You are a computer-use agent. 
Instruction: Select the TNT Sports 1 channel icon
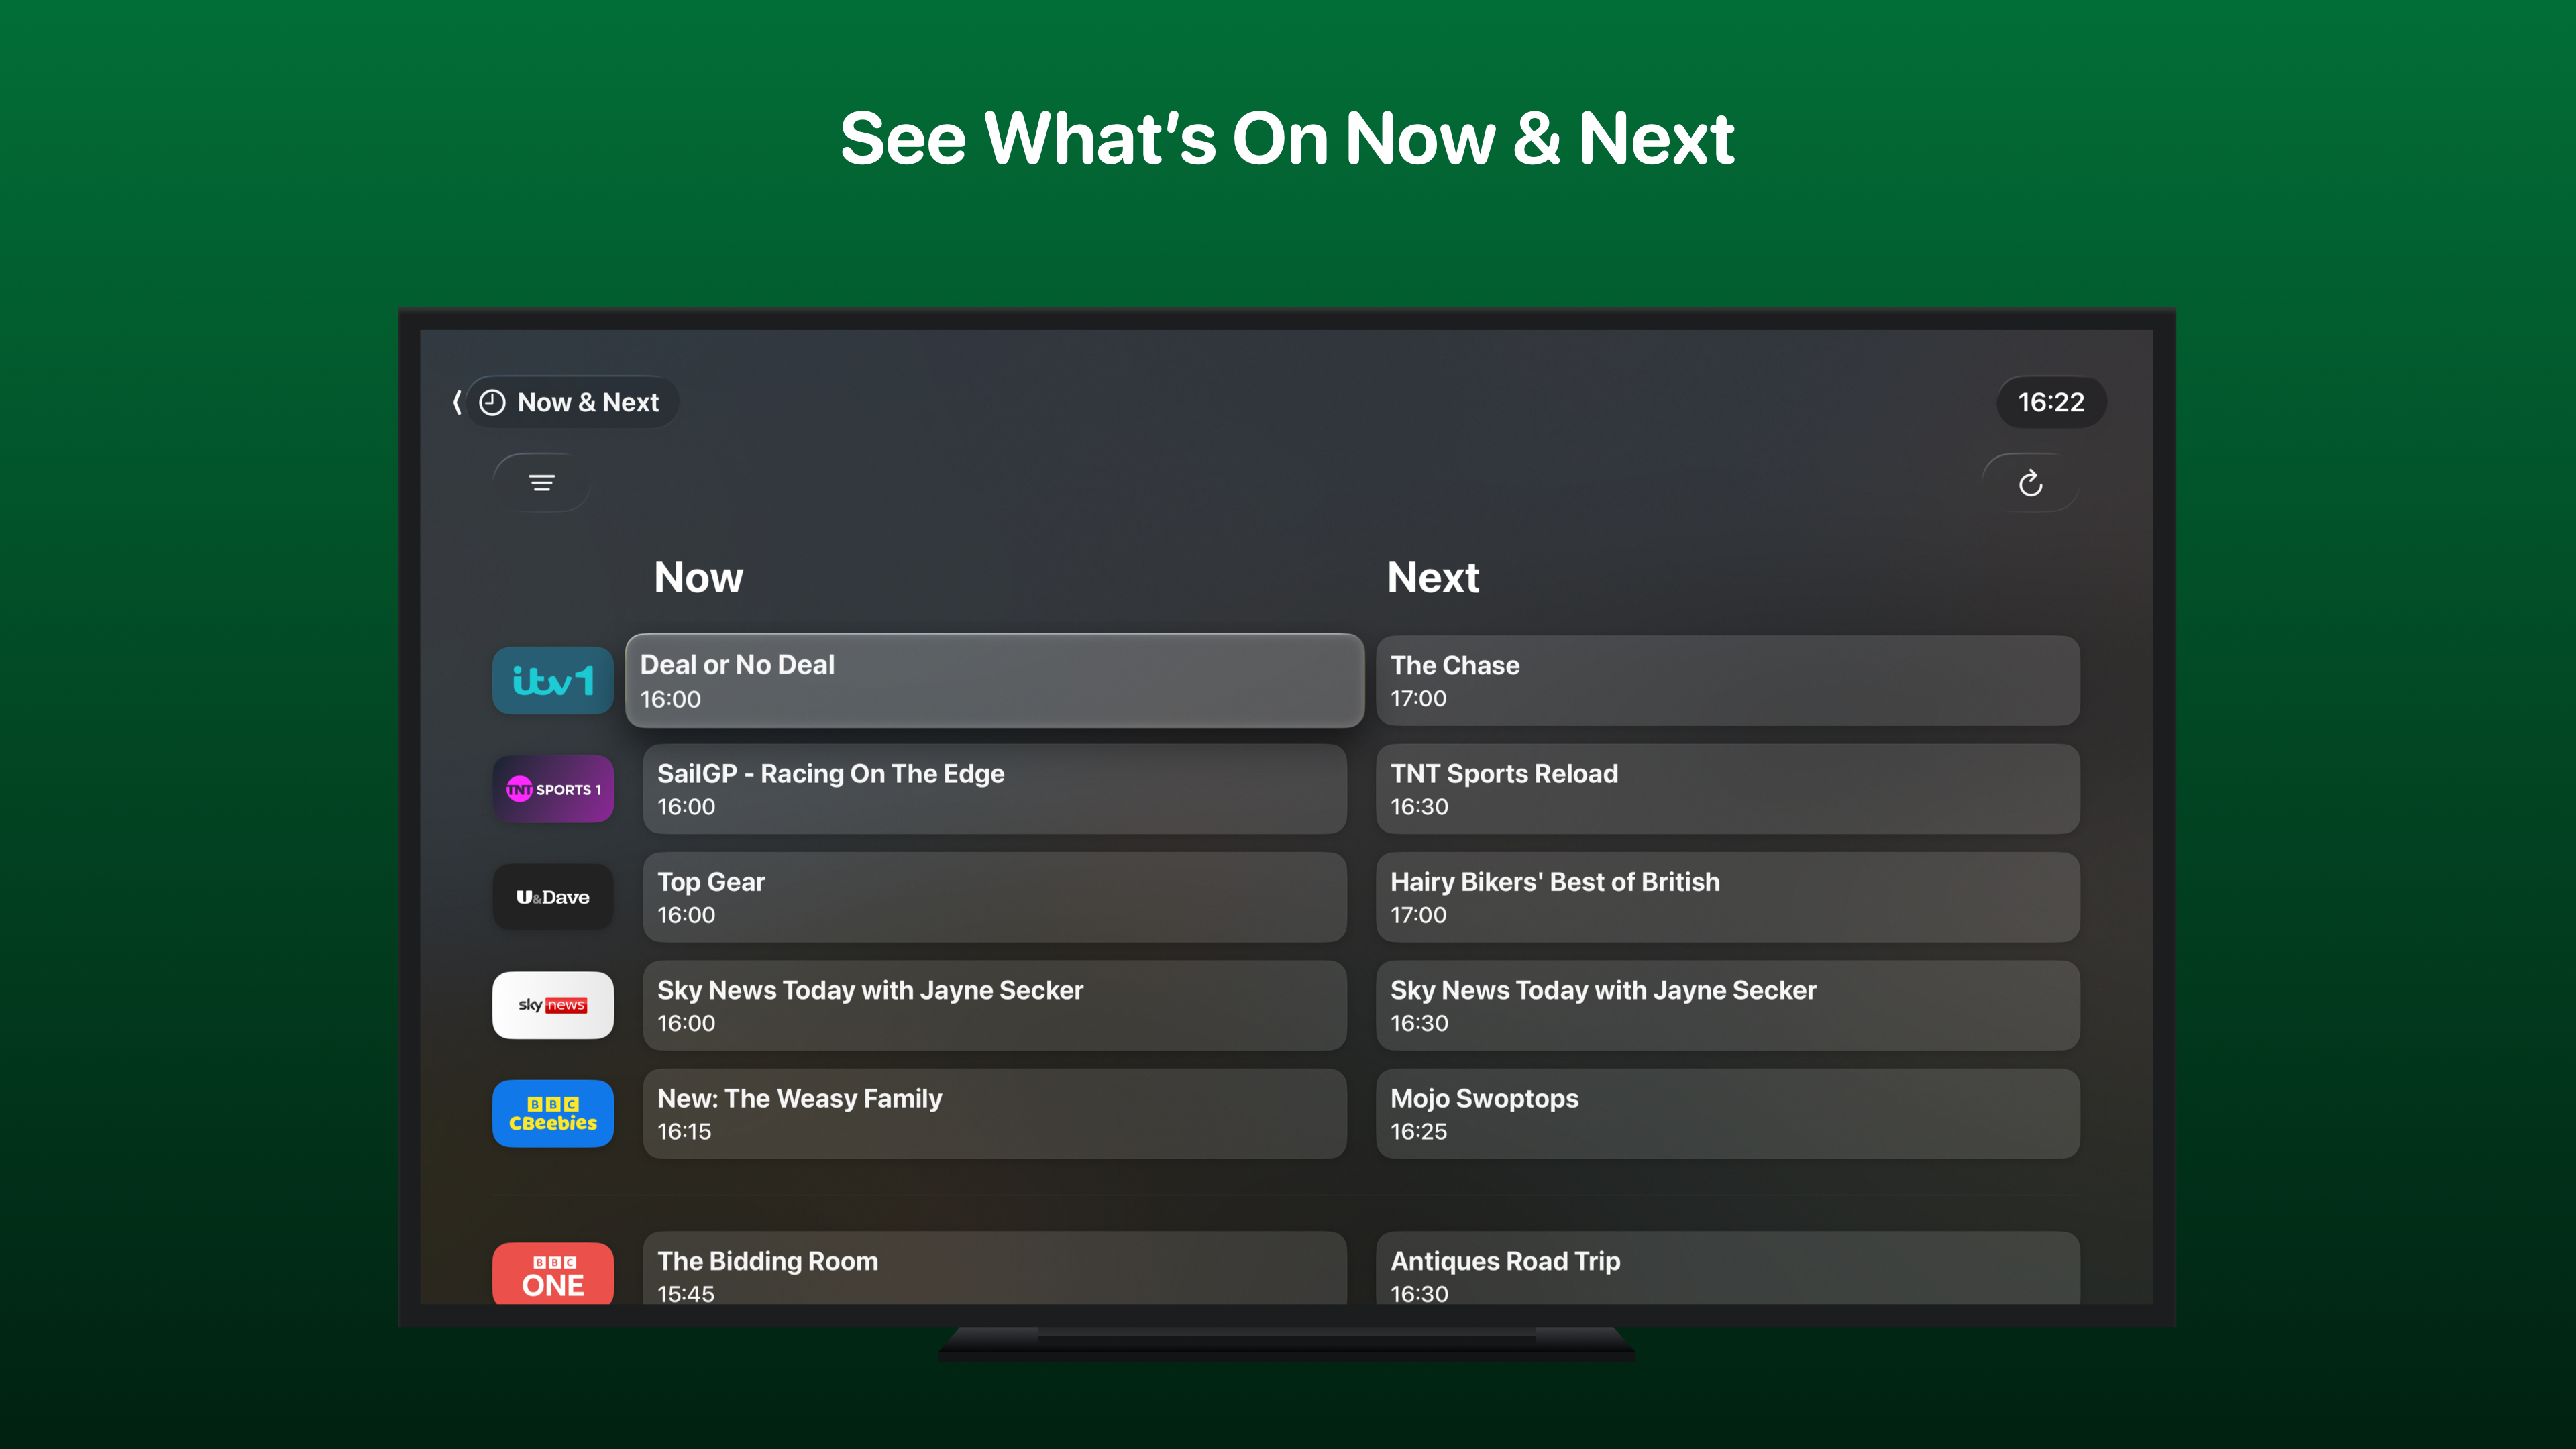(x=552, y=789)
